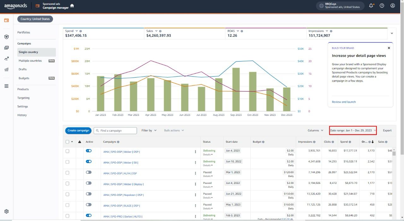Open row menu for ALFA DSP campaign
This screenshot has height=221, width=404.
tap(195, 173)
